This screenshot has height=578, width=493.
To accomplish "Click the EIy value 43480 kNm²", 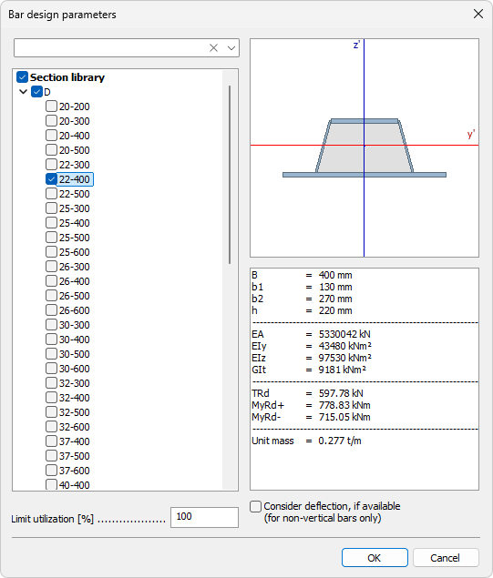I will 345,346.
